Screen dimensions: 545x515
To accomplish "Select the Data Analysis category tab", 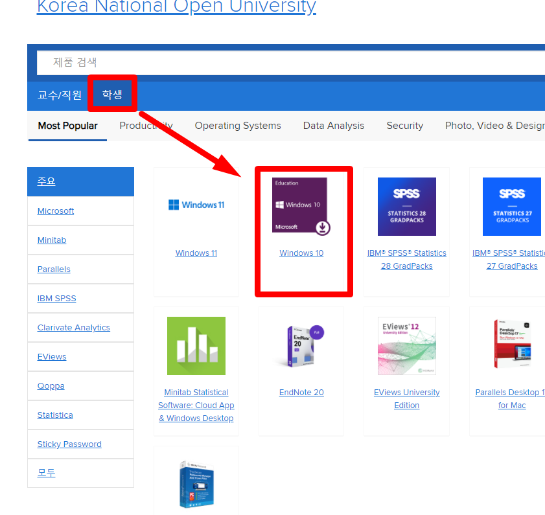I will pyautogui.click(x=334, y=126).
